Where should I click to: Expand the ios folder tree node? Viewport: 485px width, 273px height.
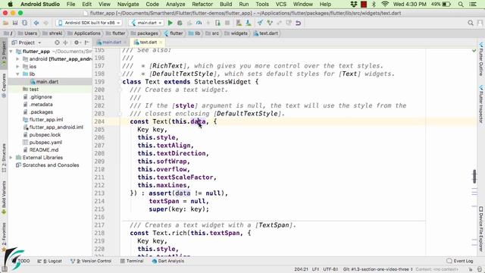17,67
